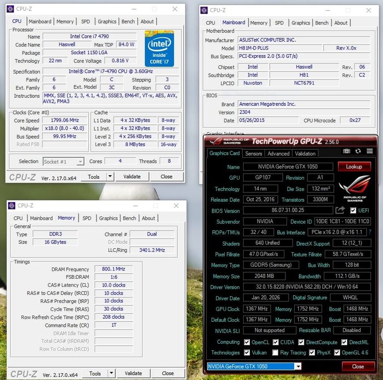This screenshot has height=380, width=383.
Task: Open About tab in Memory window
Action: pos(148,218)
